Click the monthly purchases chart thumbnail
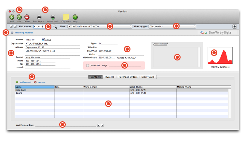 (220, 56)
